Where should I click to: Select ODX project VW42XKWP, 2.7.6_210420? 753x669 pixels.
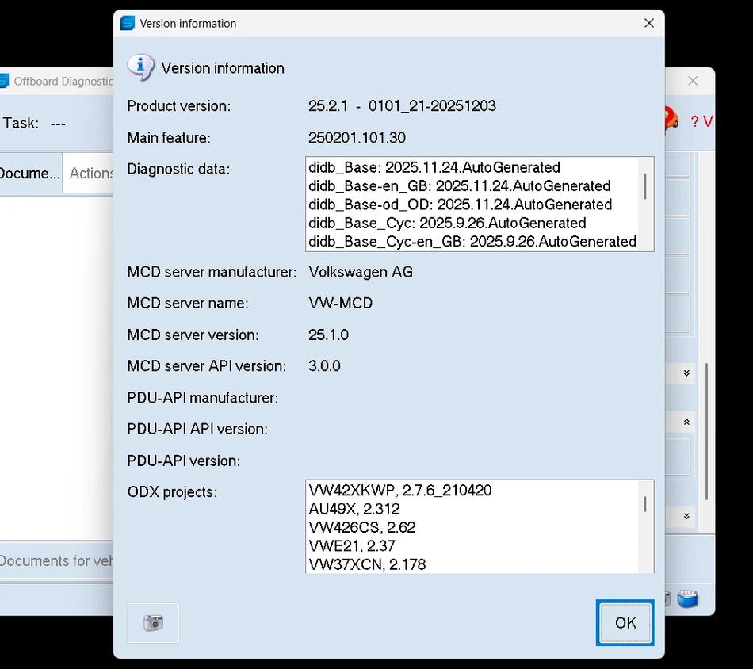[x=400, y=491]
